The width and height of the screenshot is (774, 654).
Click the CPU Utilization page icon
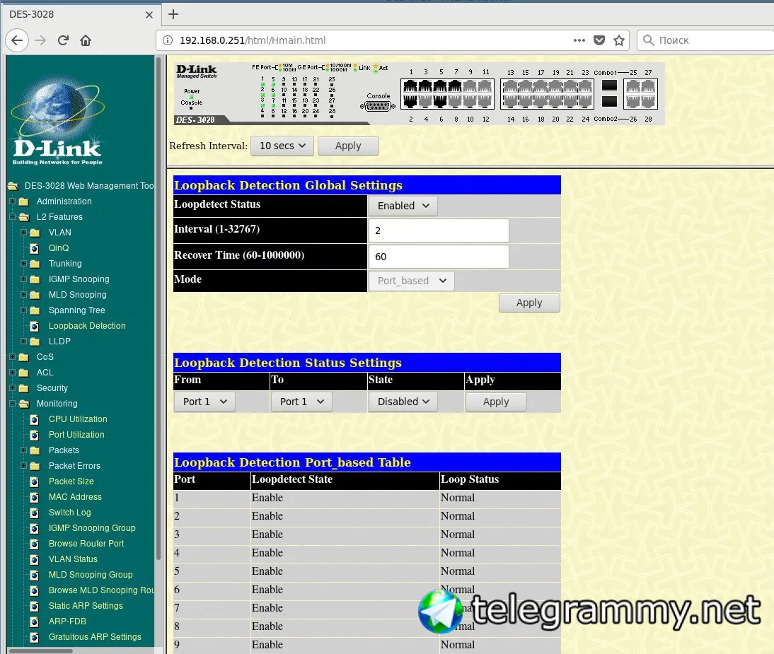pos(35,419)
